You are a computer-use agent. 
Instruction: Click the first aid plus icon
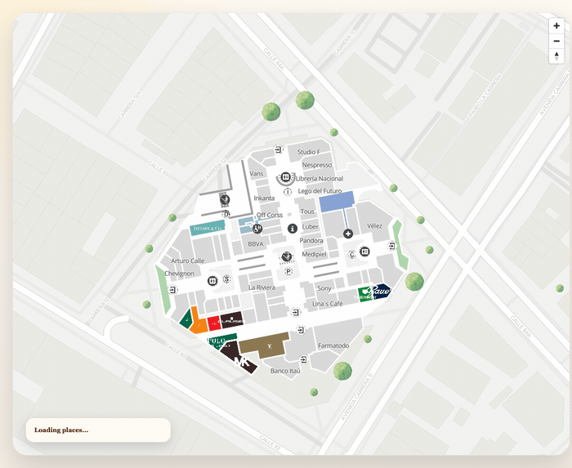click(x=348, y=234)
